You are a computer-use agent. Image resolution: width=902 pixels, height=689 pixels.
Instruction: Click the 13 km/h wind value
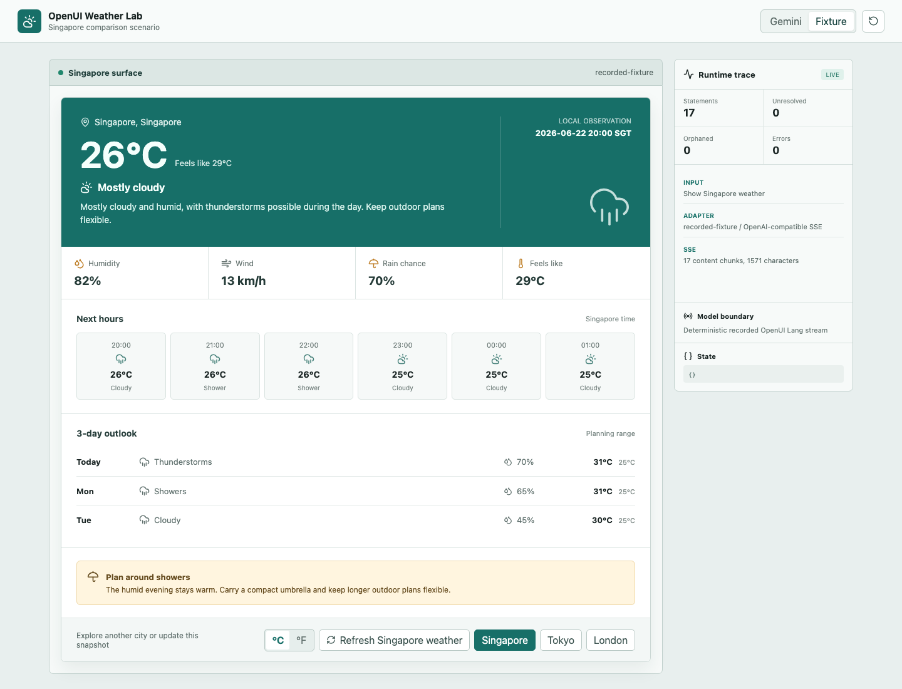point(243,281)
